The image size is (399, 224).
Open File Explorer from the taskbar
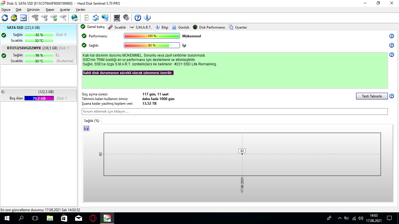click(x=50, y=218)
